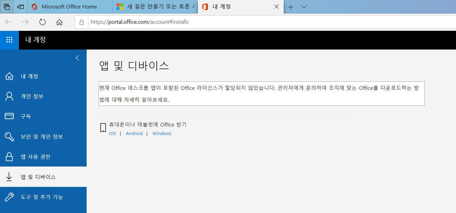Switch to 새 질문 만들기 browser tab
The image size is (456, 213).
pos(155,7)
